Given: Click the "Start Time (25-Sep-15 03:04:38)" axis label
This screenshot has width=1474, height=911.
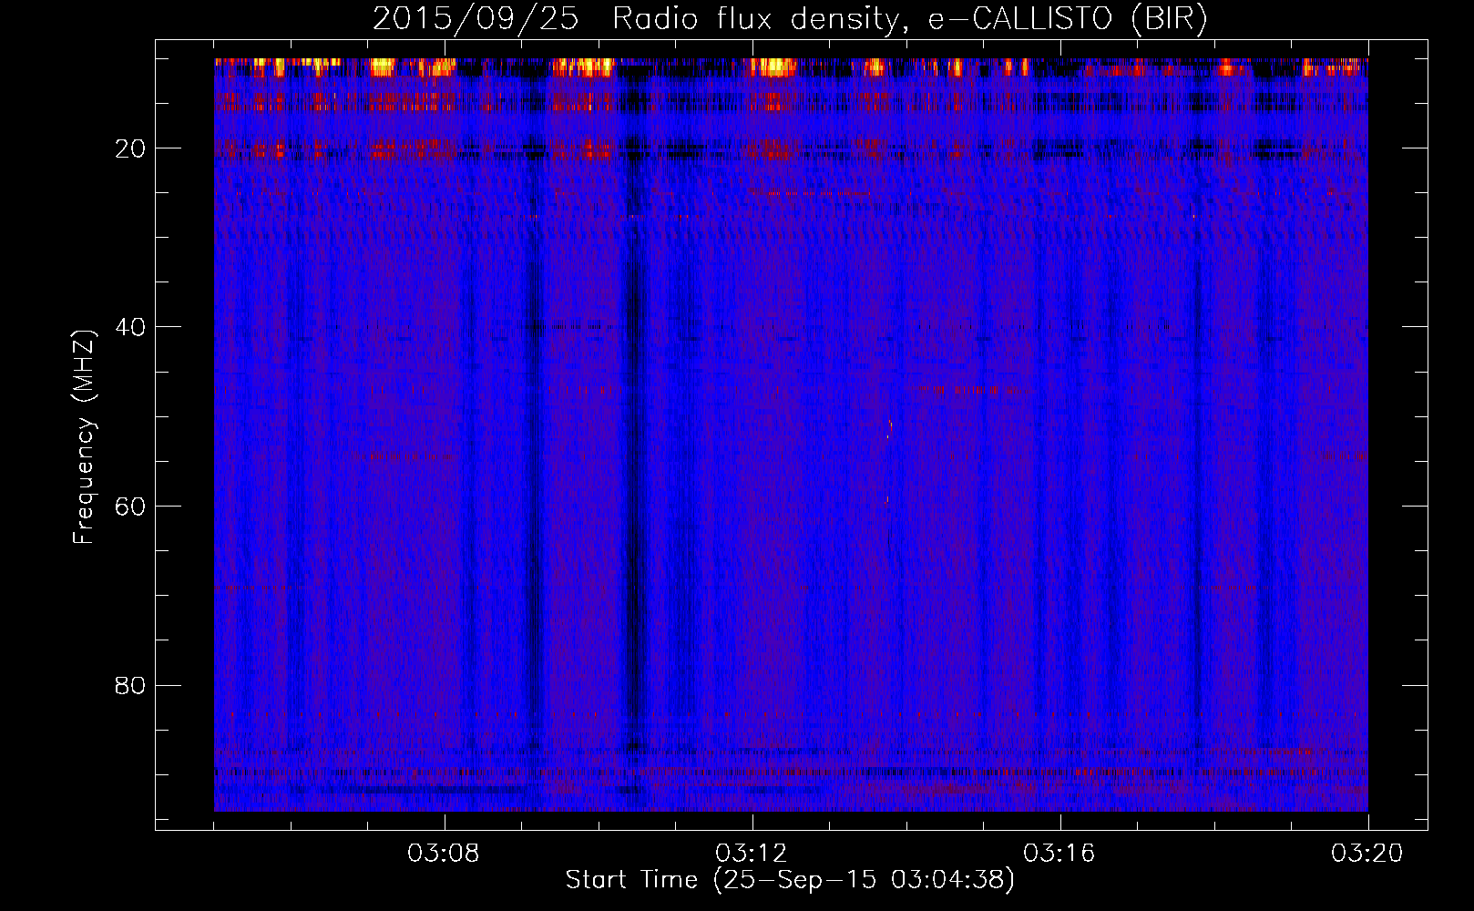Looking at the screenshot, I should 790,880.
